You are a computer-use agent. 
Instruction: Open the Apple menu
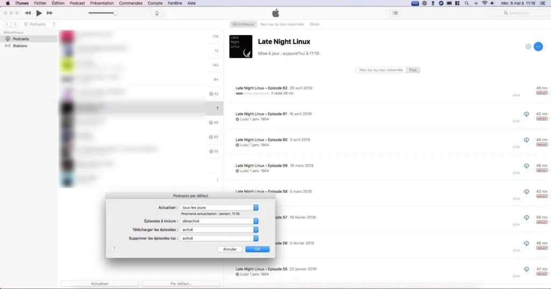coord(8,3)
